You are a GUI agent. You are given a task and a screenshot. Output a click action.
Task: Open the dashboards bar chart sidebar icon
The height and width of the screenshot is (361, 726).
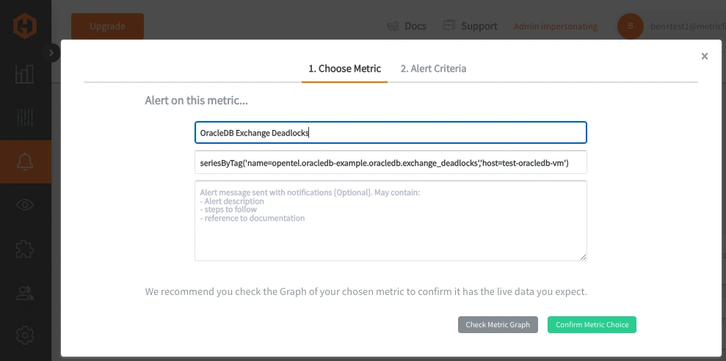click(25, 73)
